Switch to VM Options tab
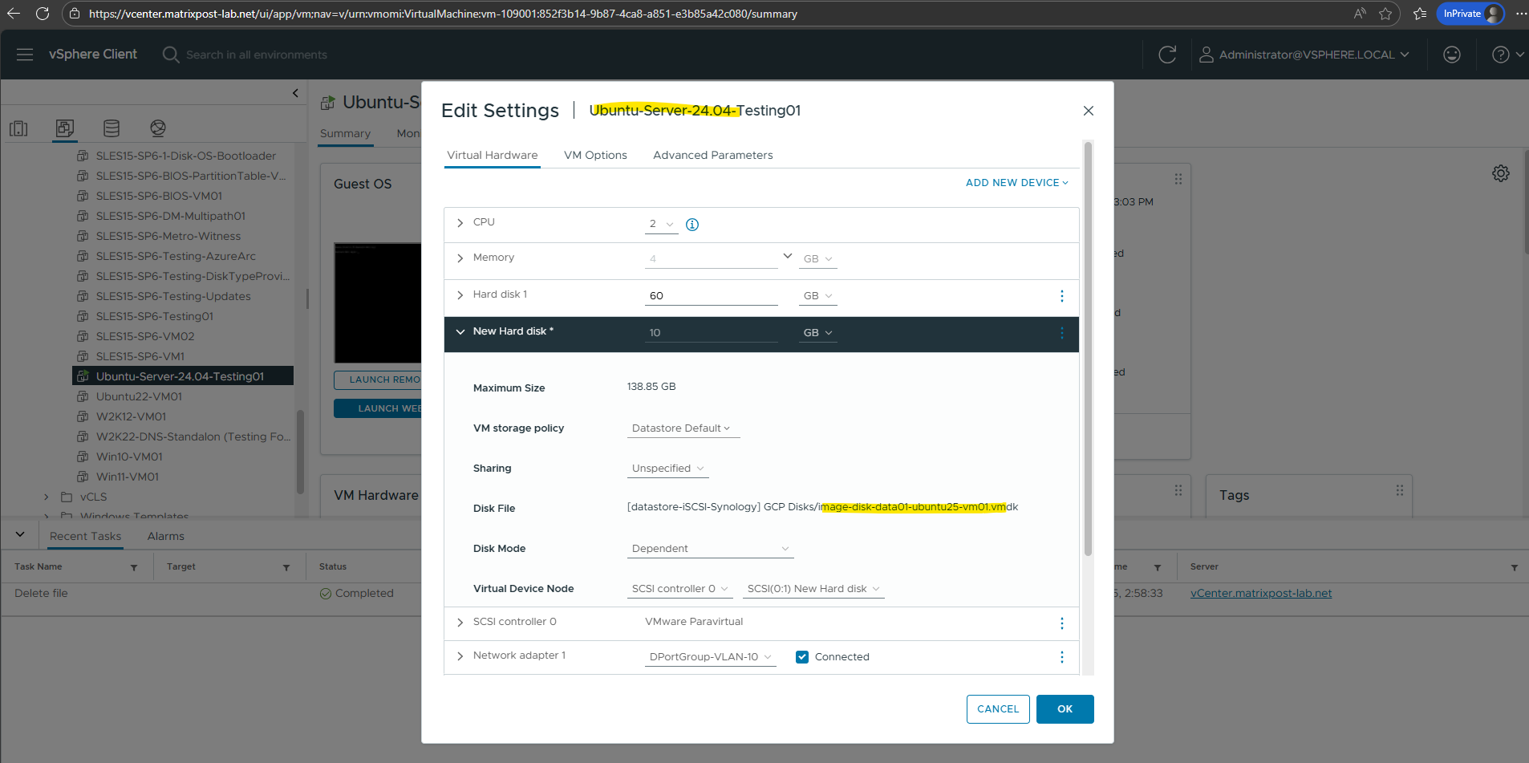The image size is (1529, 763). (595, 156)
